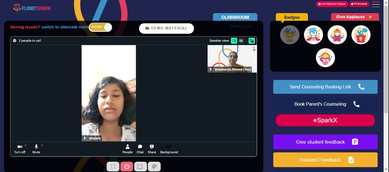The height and width of the screenshot is (172, 389).
Task: Mute the microphone
Action: coord(36,149)
